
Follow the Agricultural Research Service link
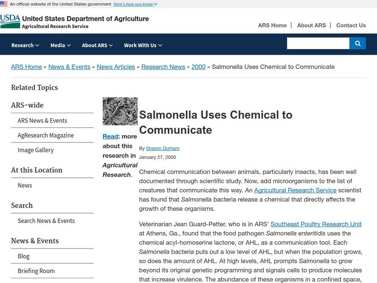(x=295, y=190)
